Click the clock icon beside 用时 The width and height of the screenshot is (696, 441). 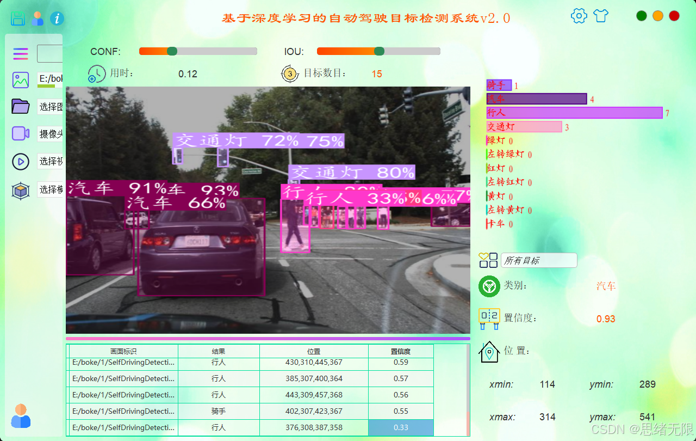tap(96, 73)
